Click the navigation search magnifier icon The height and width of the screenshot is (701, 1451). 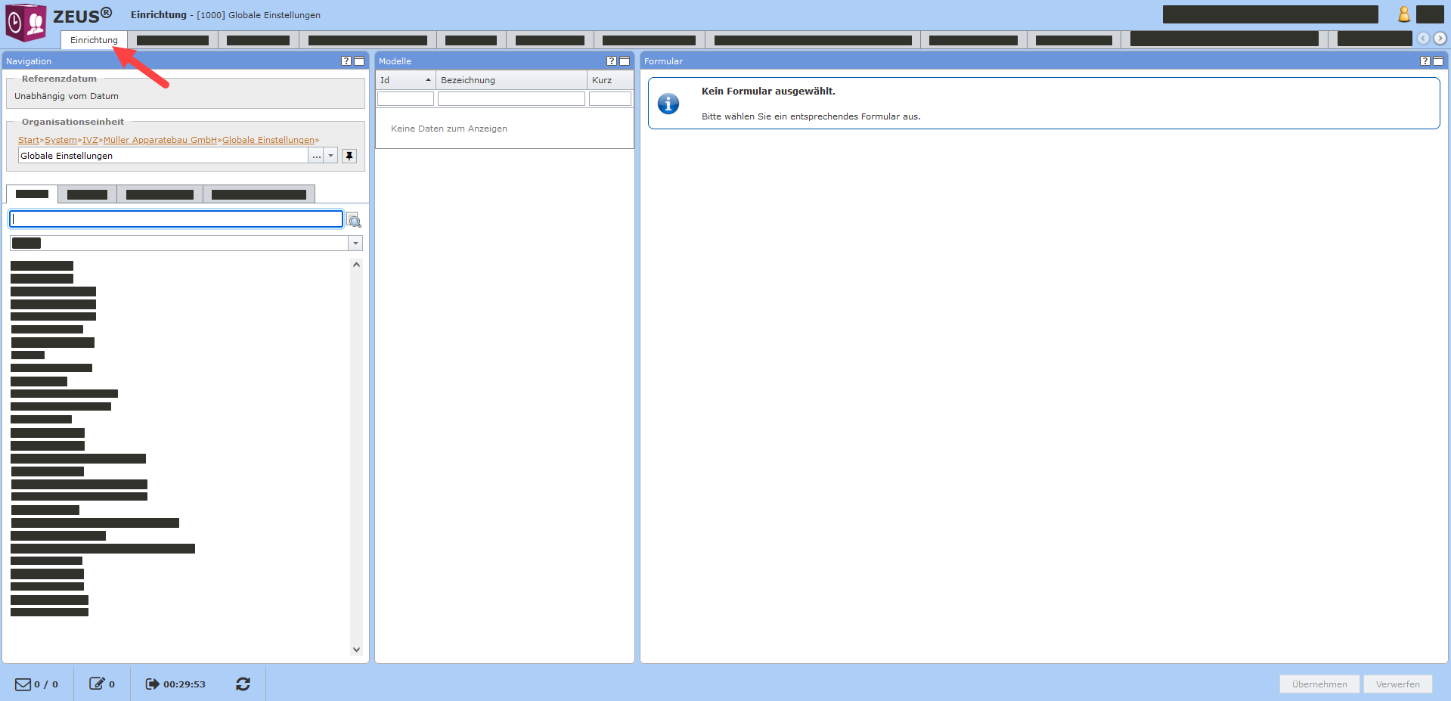(x=354, y=220)
